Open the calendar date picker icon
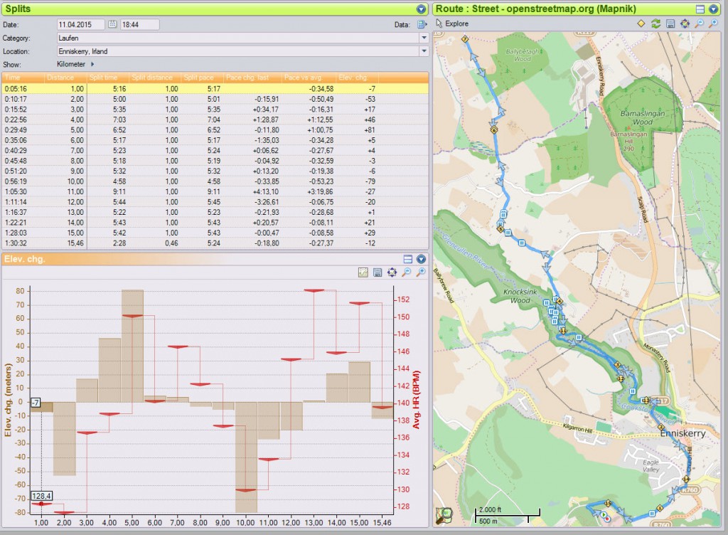This screenshot has width=728, height=535. [x=112, y=24]
